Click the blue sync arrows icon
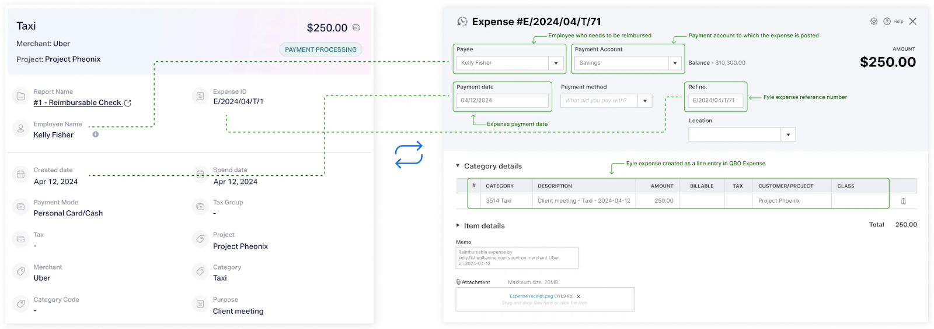The height and width of the screenshot is (329, 934). [x=409, y=155]
